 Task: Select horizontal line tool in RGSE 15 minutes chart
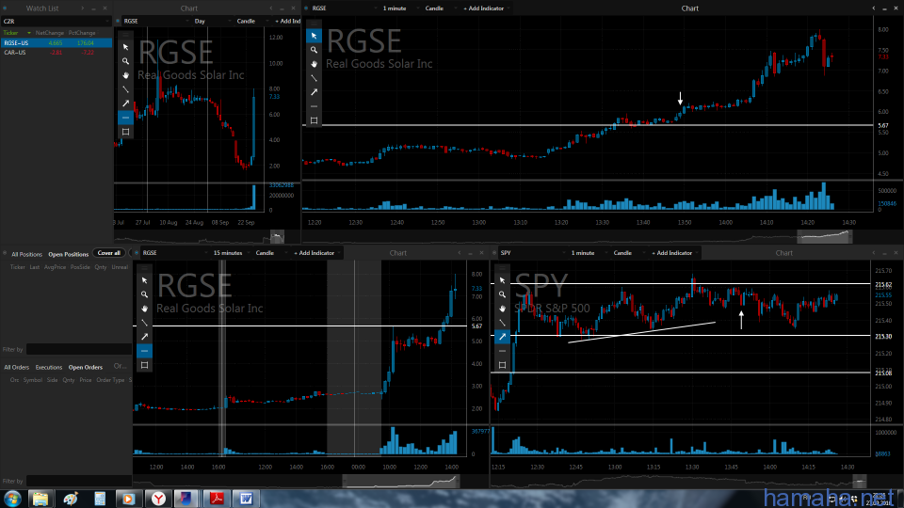[x=144, y=351]
